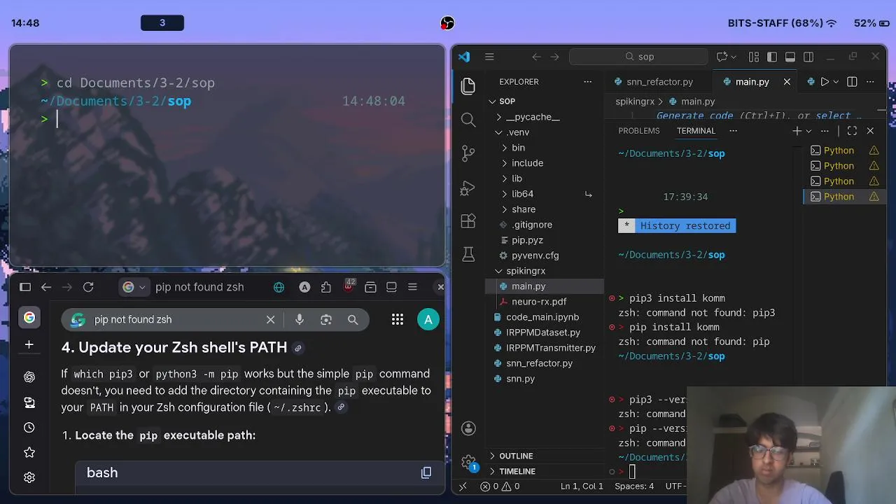The width and height of the screenshot is (896, 504).
Task: Collapse the .venv folder
Action: [x=517, y=132]
